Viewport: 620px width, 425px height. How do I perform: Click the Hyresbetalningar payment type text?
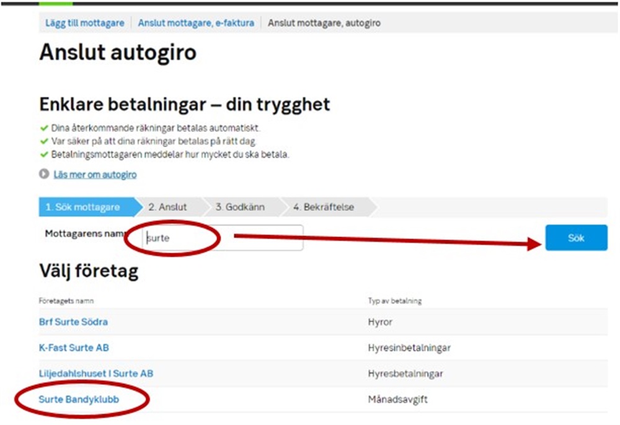(x=405, y=374)
